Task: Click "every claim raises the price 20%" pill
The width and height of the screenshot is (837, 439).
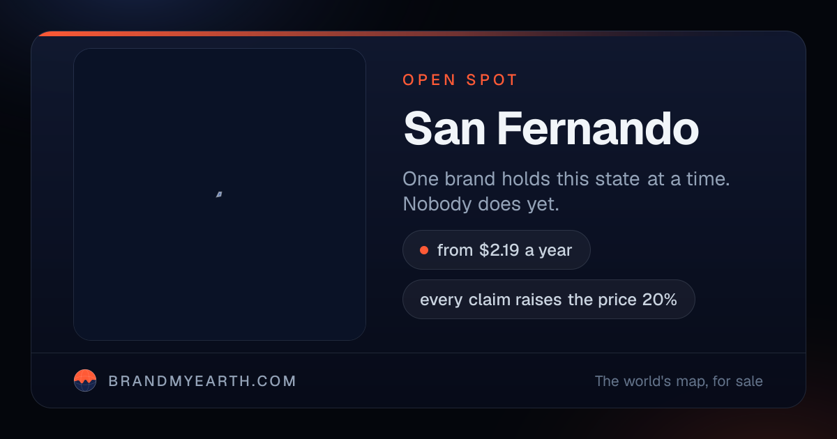Action: pyautogui.click(x=549, y=300)
